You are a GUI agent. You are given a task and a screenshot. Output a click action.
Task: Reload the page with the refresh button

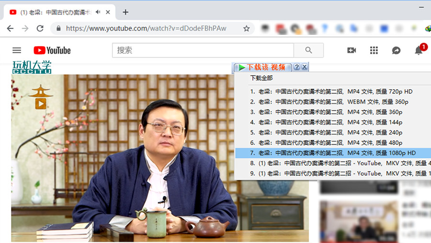point(40,28)
